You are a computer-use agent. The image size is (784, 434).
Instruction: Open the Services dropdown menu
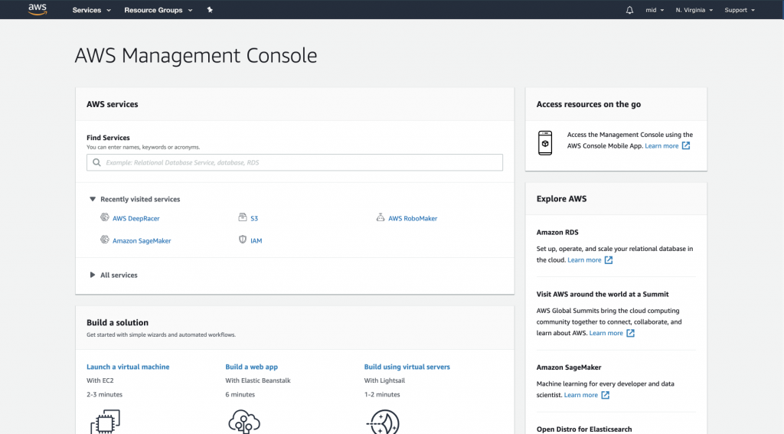92,10
